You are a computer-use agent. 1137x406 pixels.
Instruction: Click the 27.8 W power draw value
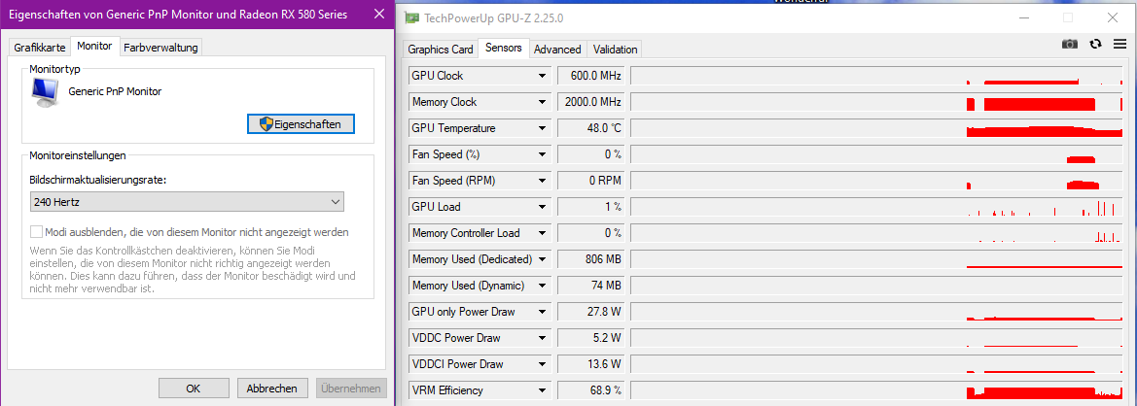click(591, 312)
